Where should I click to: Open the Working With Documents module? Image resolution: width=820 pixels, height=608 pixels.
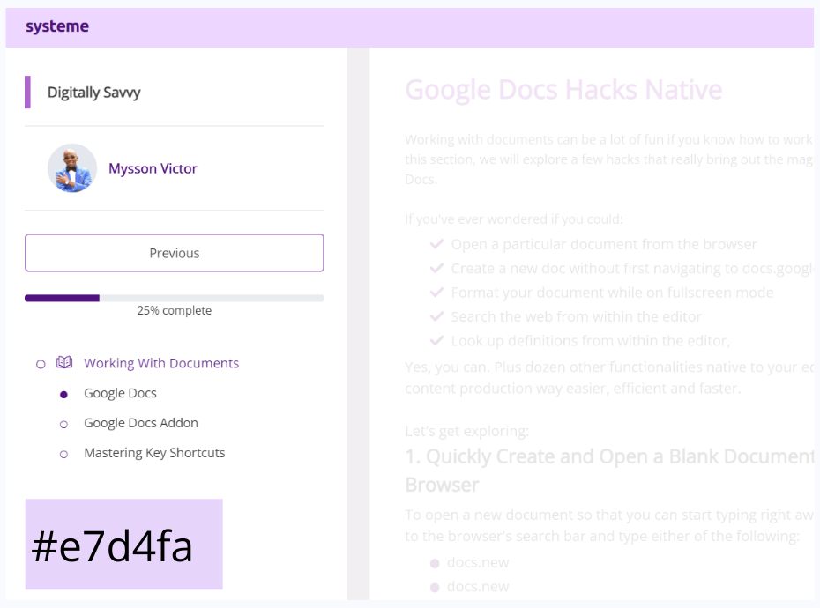161,363
